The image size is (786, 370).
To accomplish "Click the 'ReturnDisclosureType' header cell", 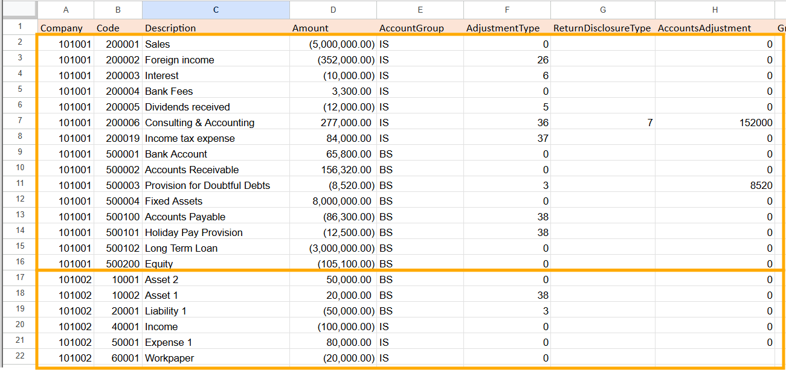I will [x=603, y=28].
